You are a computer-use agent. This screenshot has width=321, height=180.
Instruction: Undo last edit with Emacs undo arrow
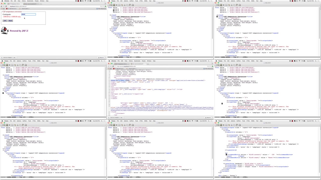point(122,5)
